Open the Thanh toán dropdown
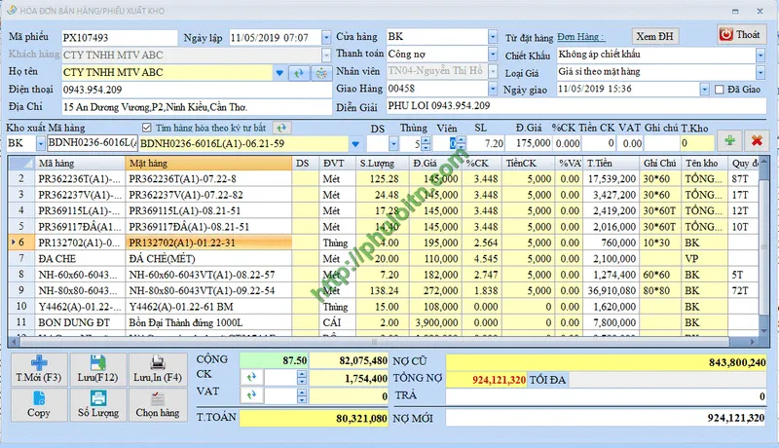 pyautogui.click(x=493, y=54)
